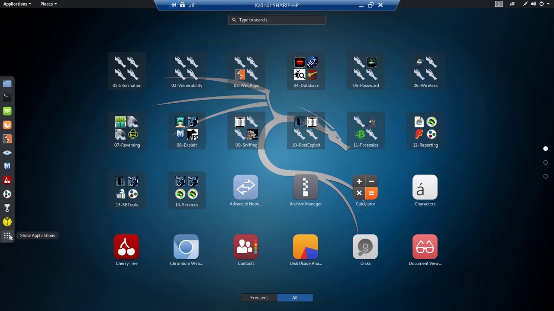Launch Terminal from the dock
The image size is (554, 311).
[x=7, y=97]
